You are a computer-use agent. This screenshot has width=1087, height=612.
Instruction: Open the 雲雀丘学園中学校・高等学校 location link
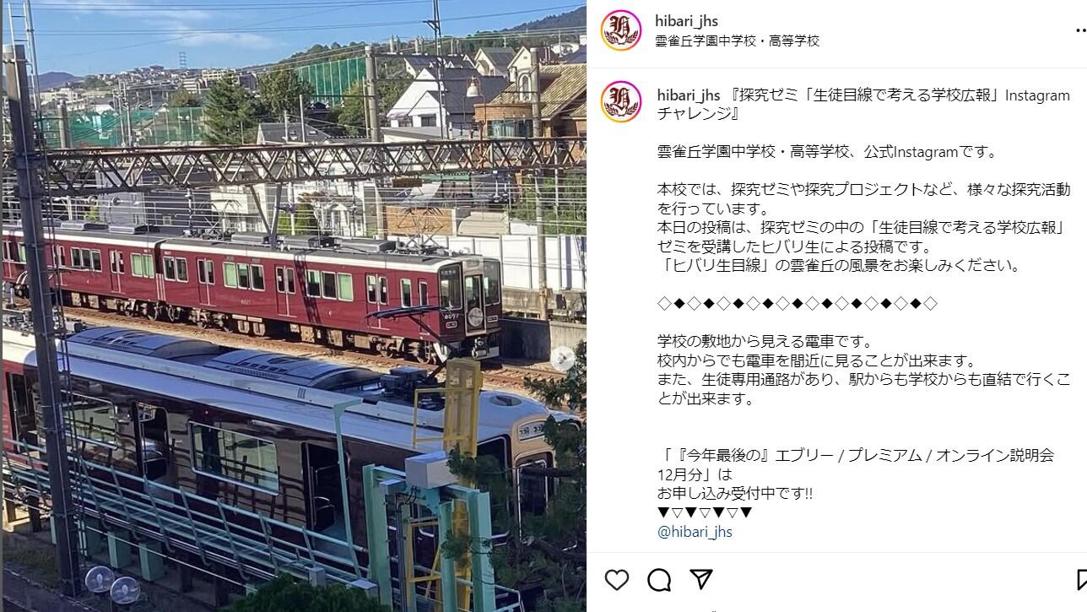point(738,41)
